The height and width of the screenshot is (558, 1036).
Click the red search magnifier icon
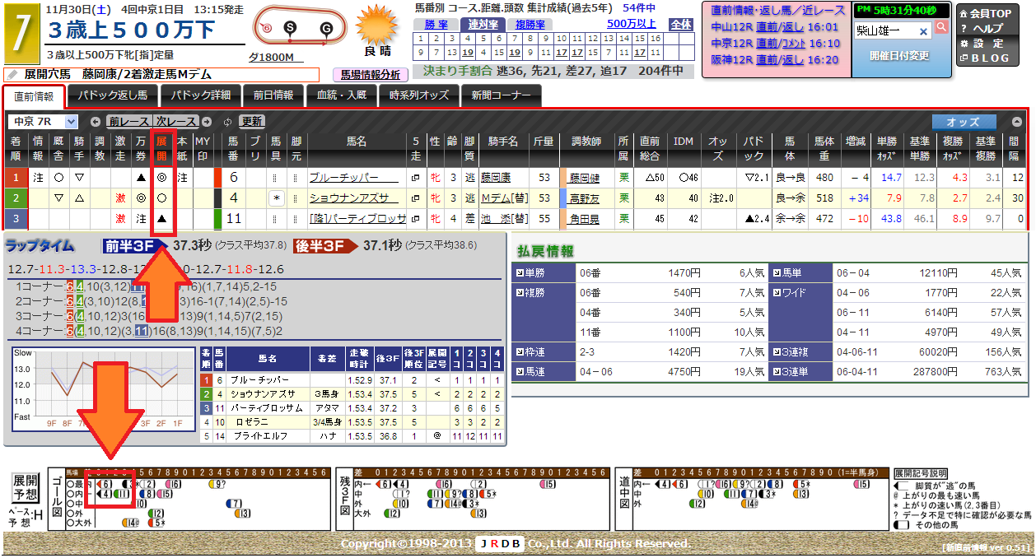[941, 27]
